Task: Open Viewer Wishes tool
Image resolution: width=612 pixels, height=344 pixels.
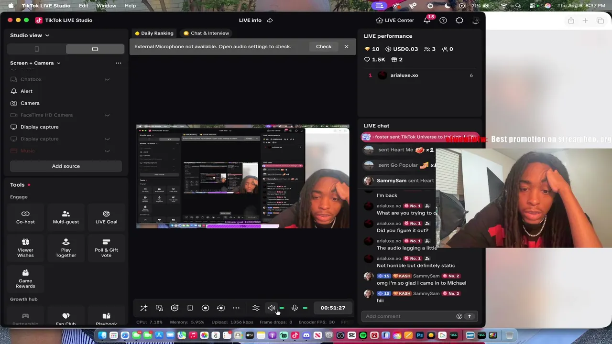Action: (25, 248)
